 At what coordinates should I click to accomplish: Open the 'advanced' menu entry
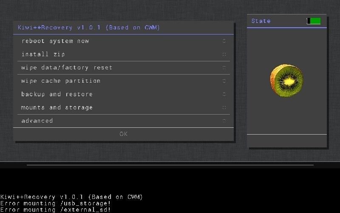click(124, 121)
